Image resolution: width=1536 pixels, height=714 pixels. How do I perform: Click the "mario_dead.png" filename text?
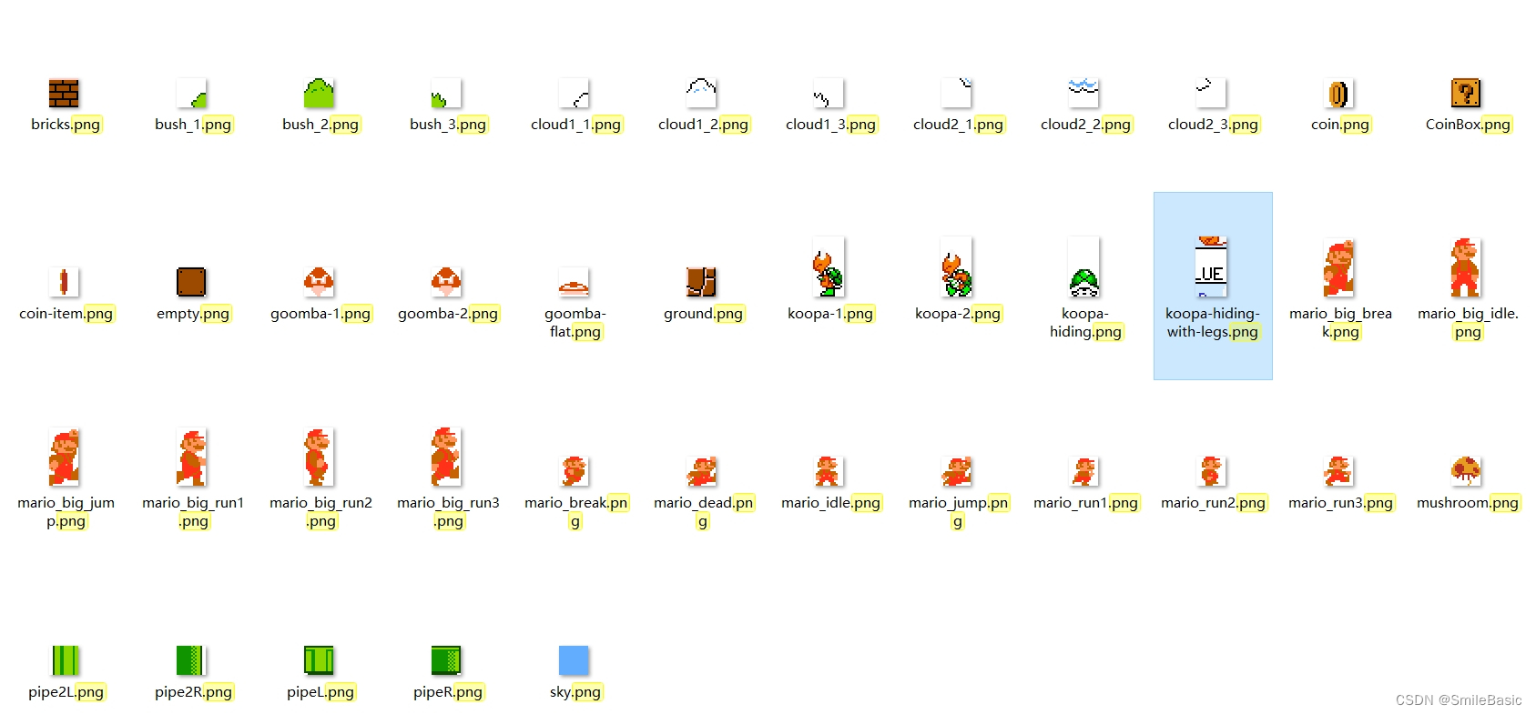click(703, 512)
